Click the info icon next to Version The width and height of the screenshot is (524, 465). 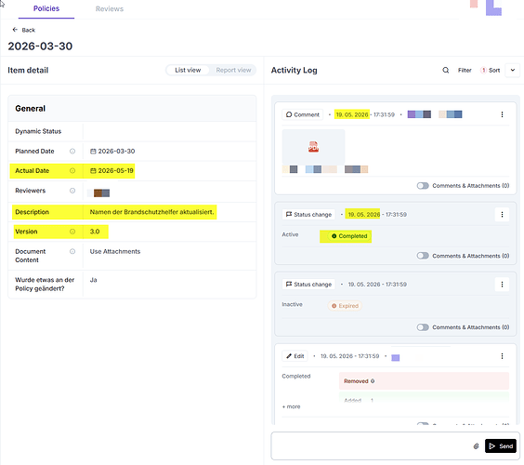(x=72, y=232)
